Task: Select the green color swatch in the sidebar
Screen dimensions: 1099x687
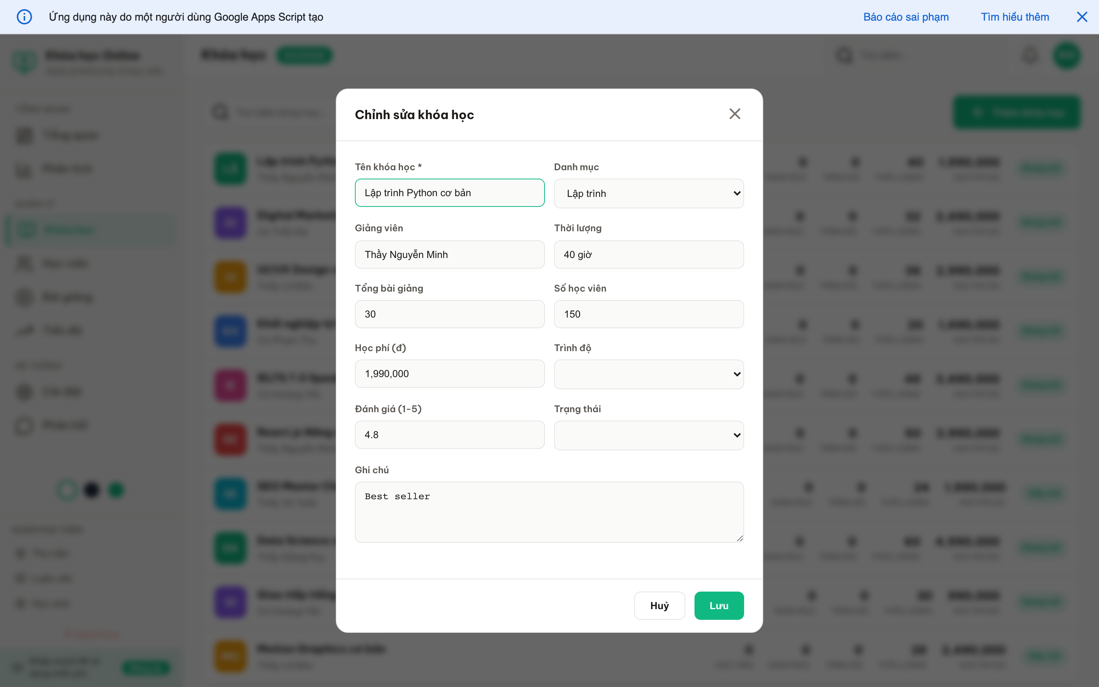Action: point(116,490)
